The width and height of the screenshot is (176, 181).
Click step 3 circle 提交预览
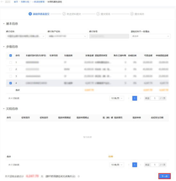coord(98,14)
